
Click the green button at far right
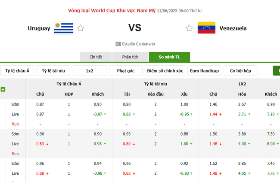coord(276,70)
